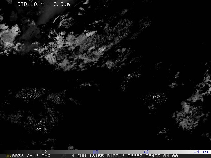This screenshot has width=211, height=158.
Task: Click the blue 0 marker on the scale
Action: click(x=96, y=152)
